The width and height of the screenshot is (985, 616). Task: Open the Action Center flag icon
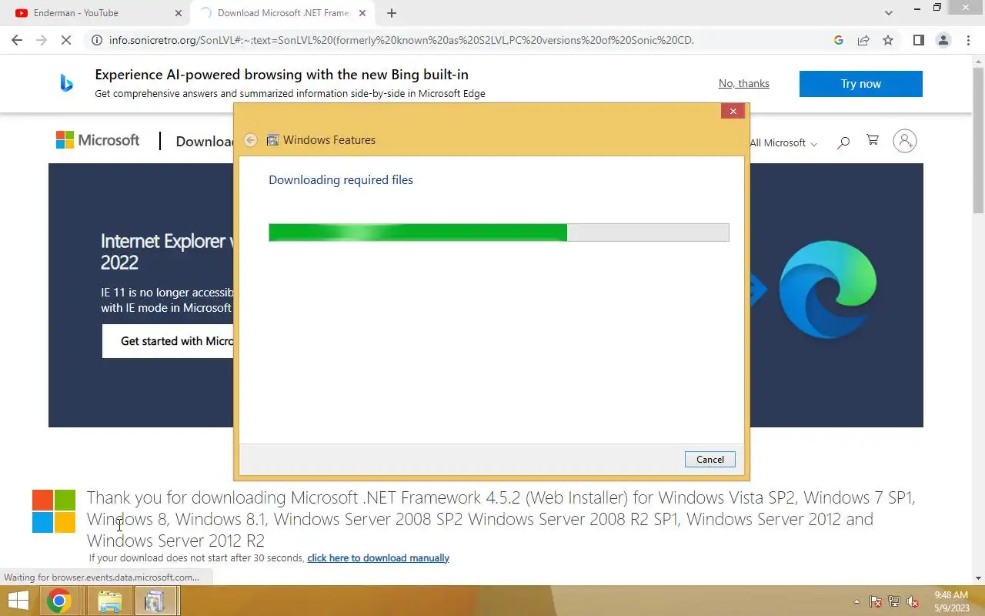876,602
